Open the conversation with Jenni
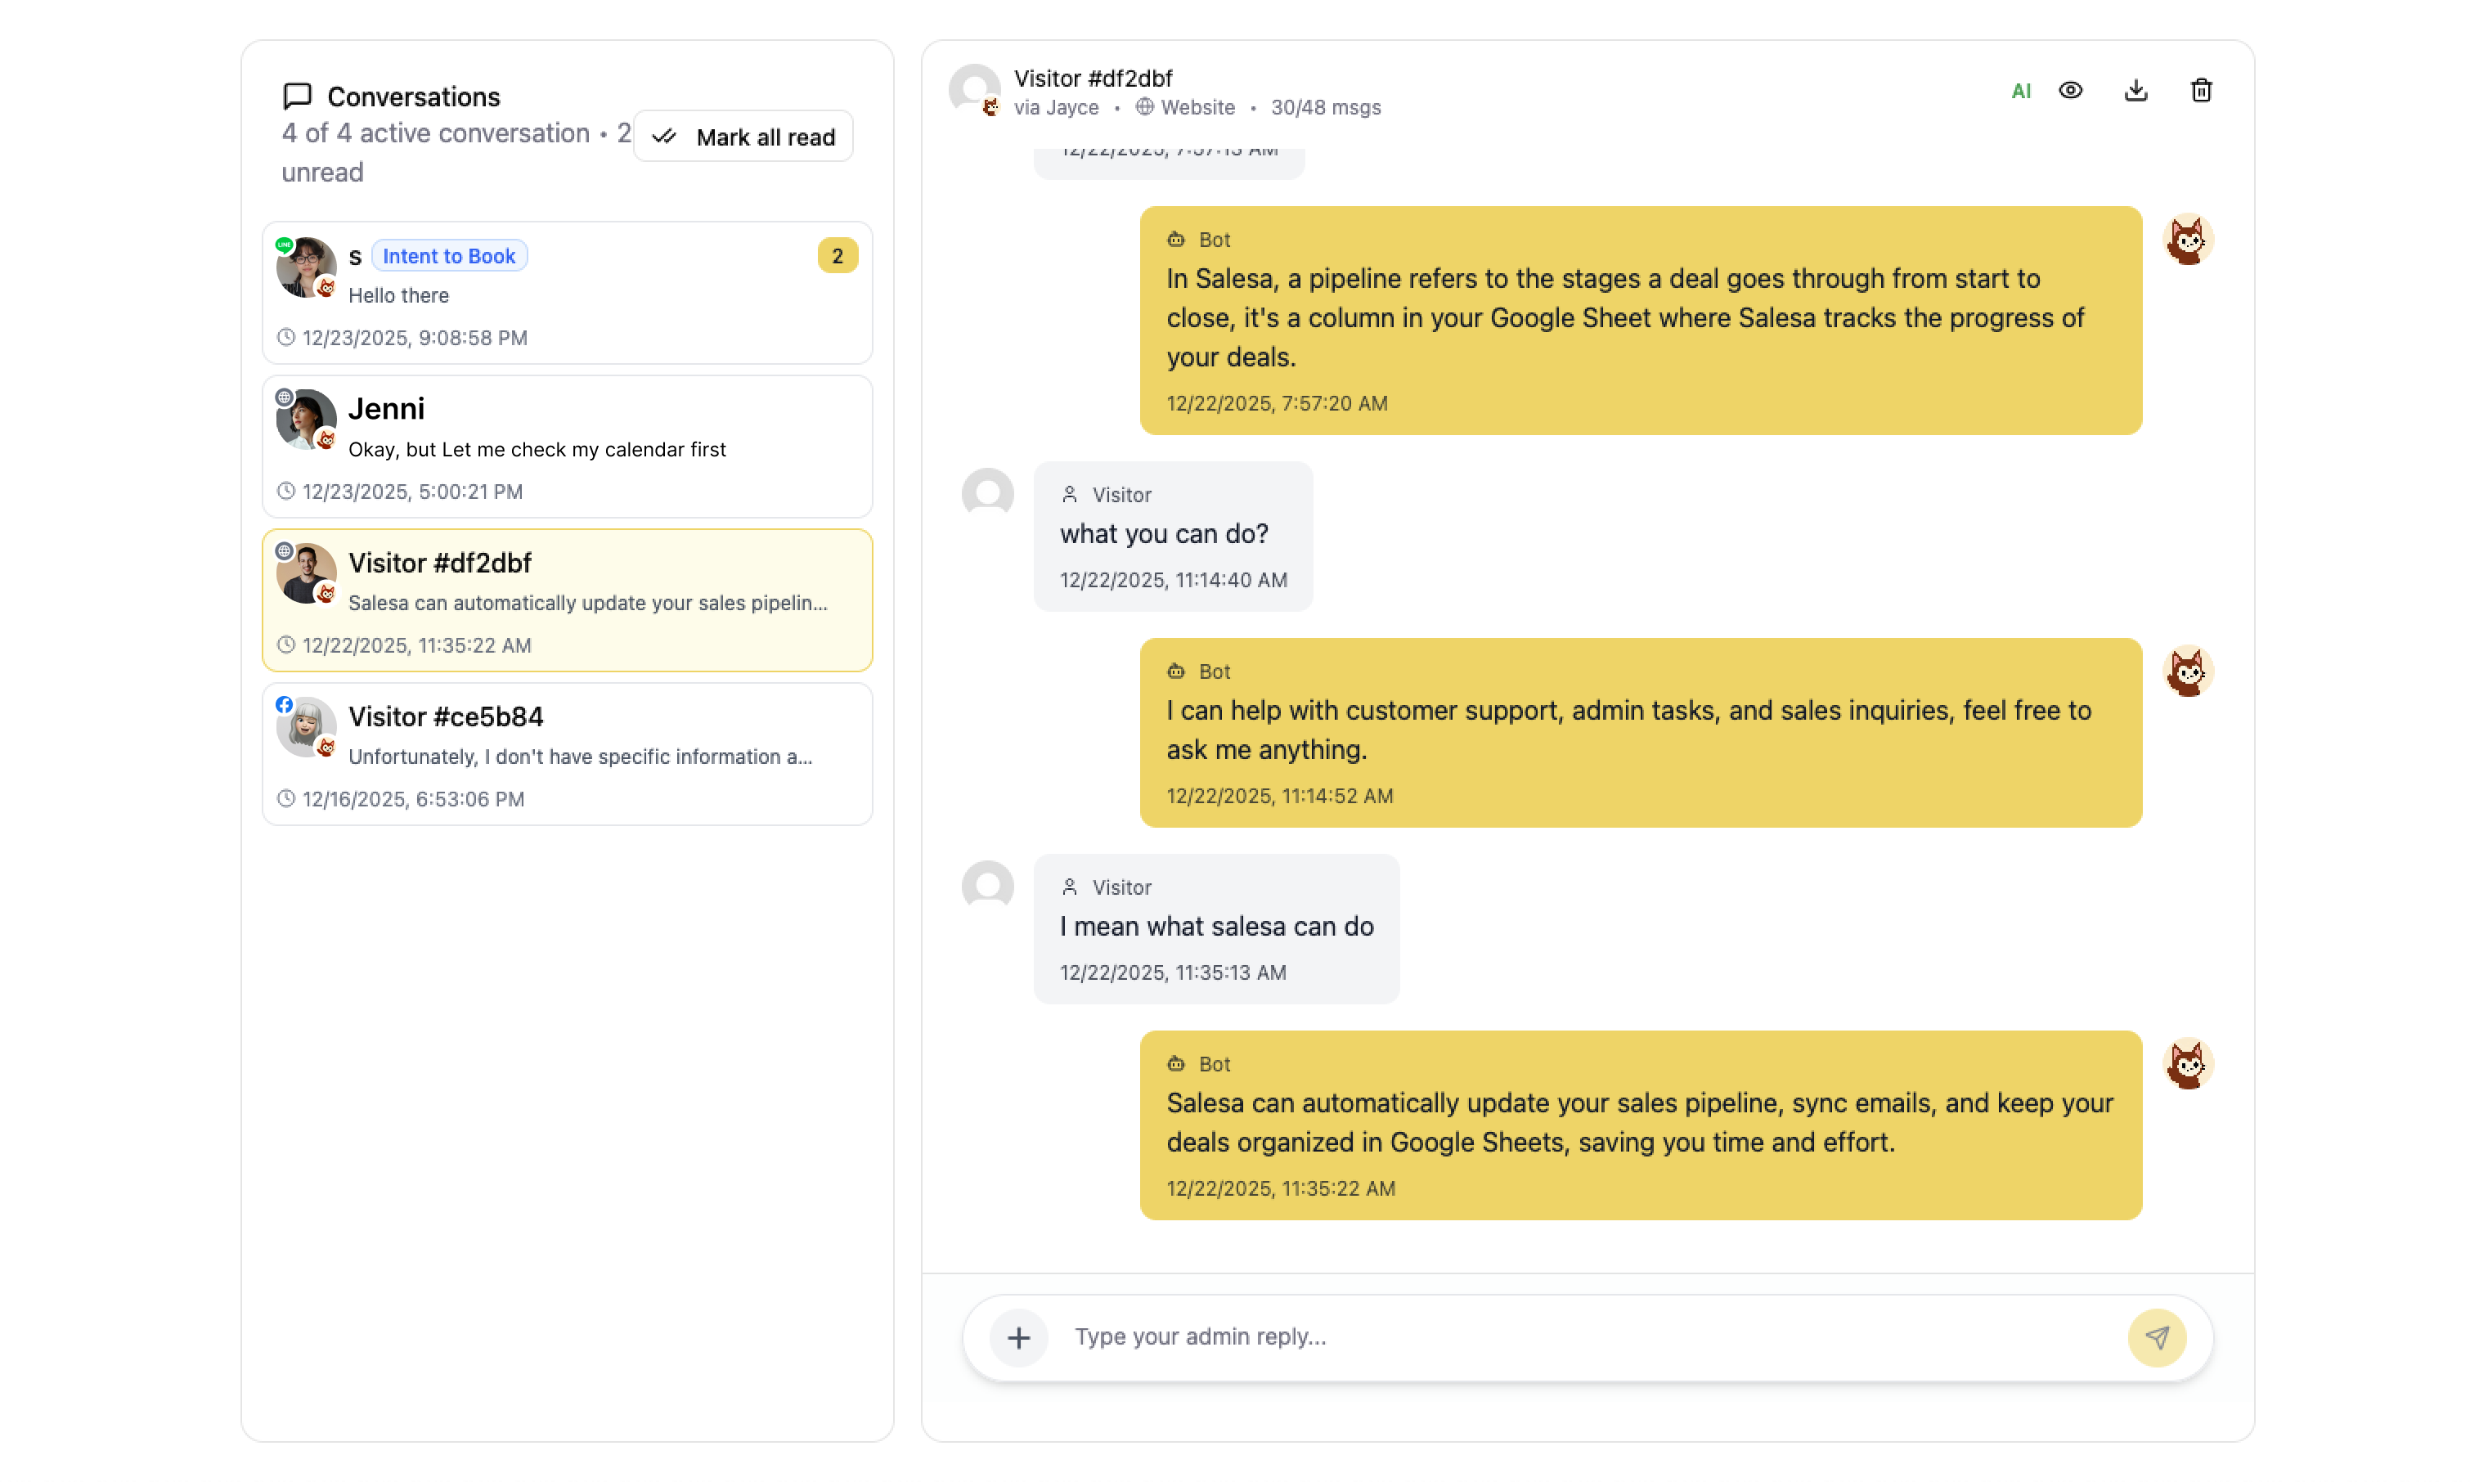 tap(567, 447)
